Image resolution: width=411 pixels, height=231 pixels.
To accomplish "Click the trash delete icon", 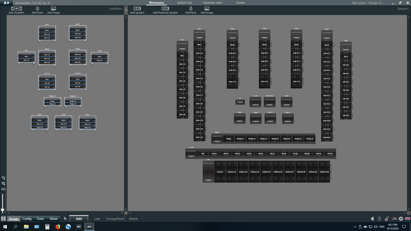I will tap(380, 219).
